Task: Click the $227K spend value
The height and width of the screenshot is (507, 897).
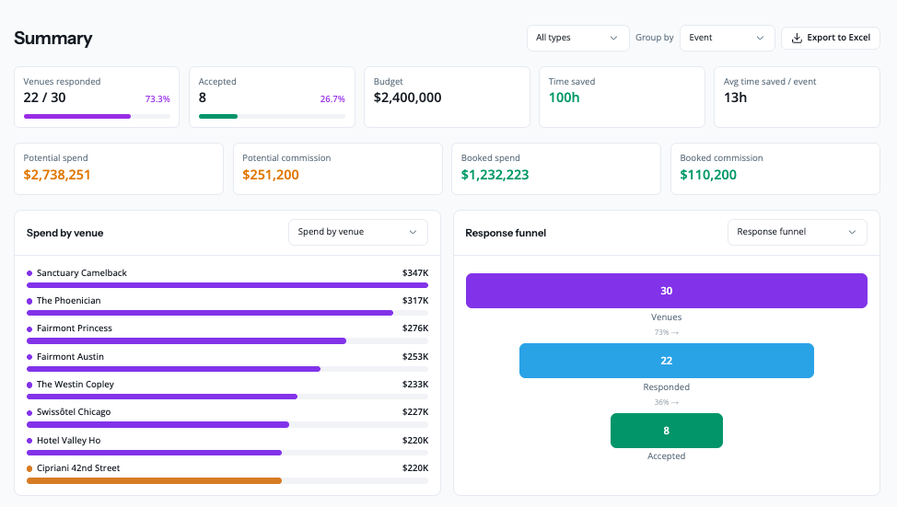Action: 415,412
